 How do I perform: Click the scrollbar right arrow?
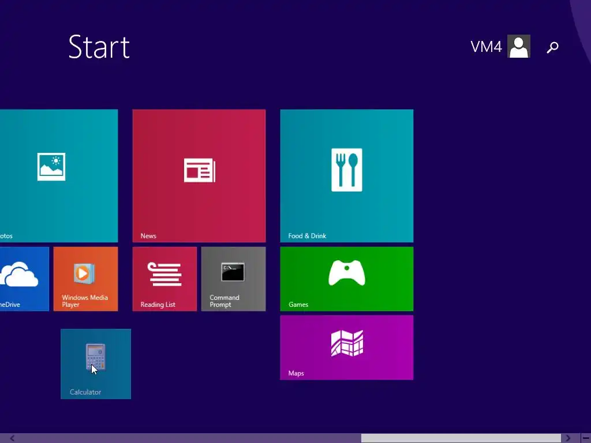coord(568,438)
